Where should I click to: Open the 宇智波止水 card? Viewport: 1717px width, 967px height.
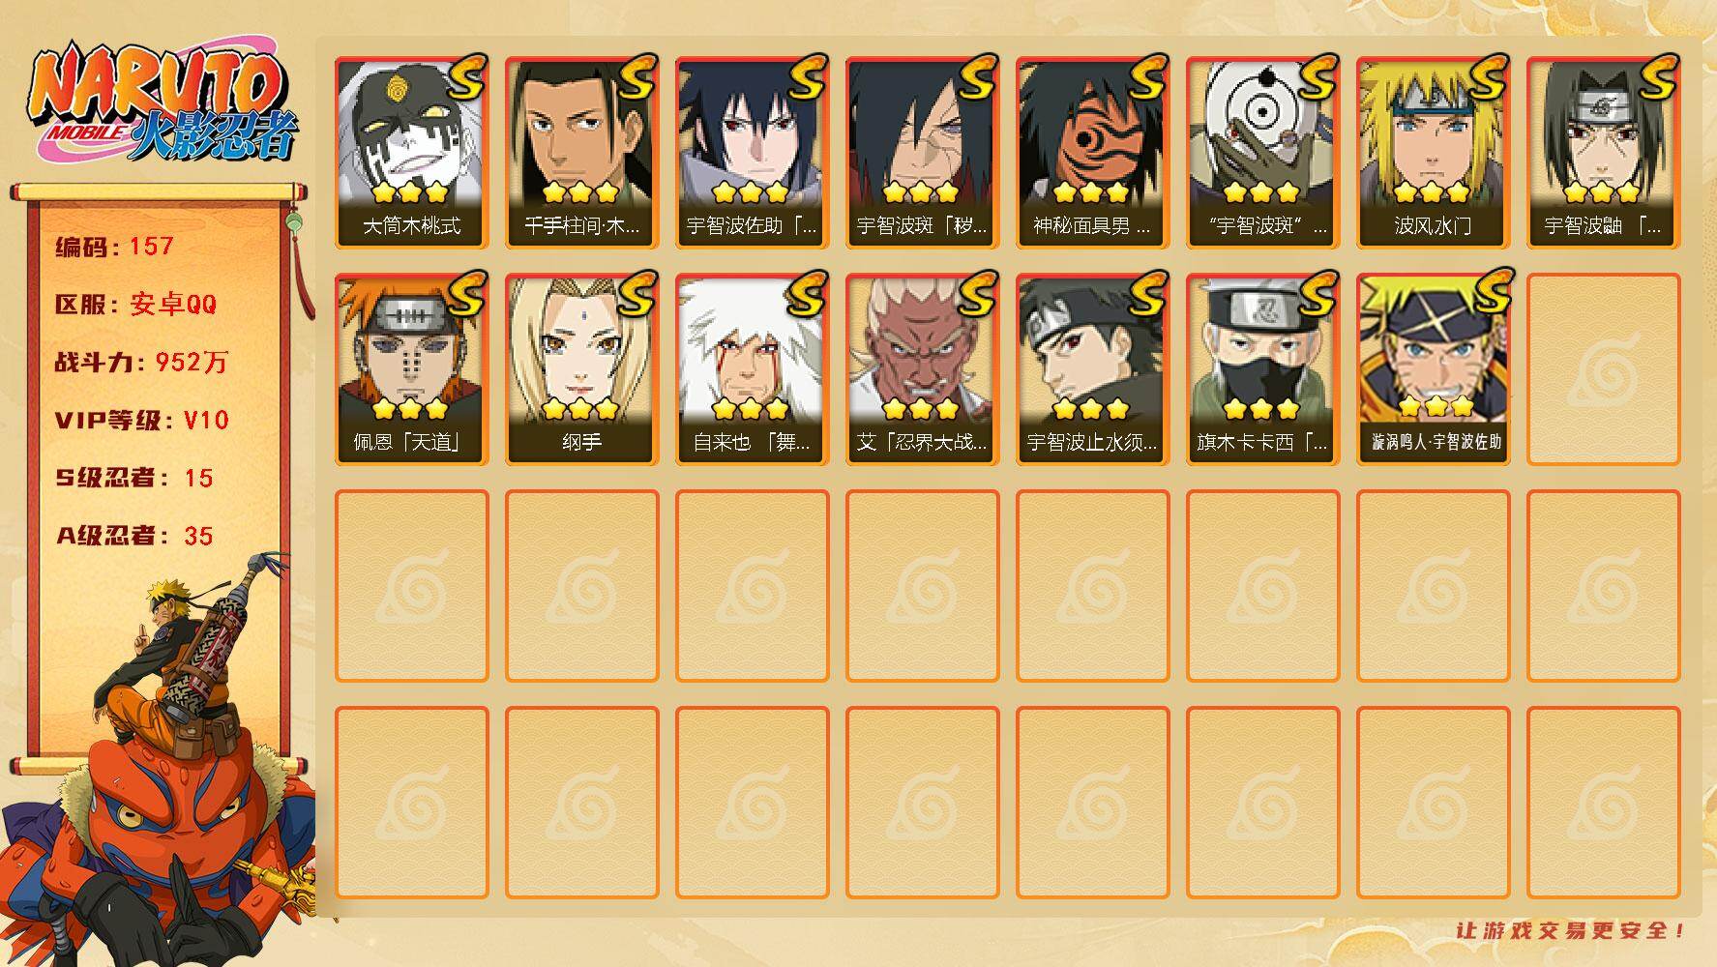pyautogui.click(x=1092, y=368)
